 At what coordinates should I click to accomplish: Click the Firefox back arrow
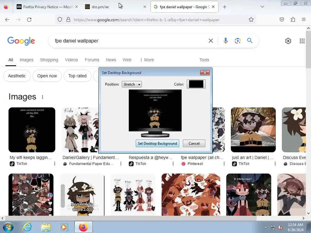[7, 20]
